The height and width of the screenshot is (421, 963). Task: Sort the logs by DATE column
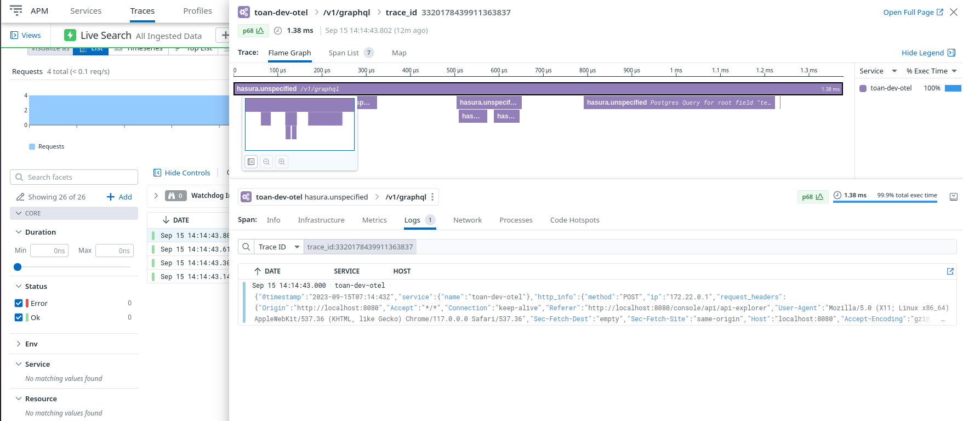click(x=267, y=271)
